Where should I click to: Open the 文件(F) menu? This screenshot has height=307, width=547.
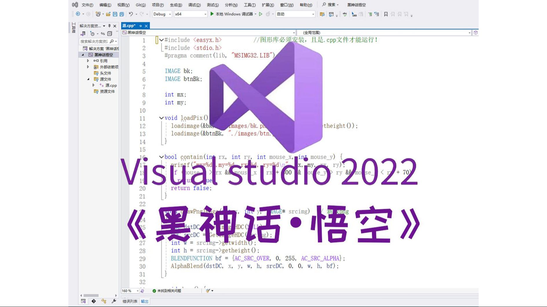[87, 5]
